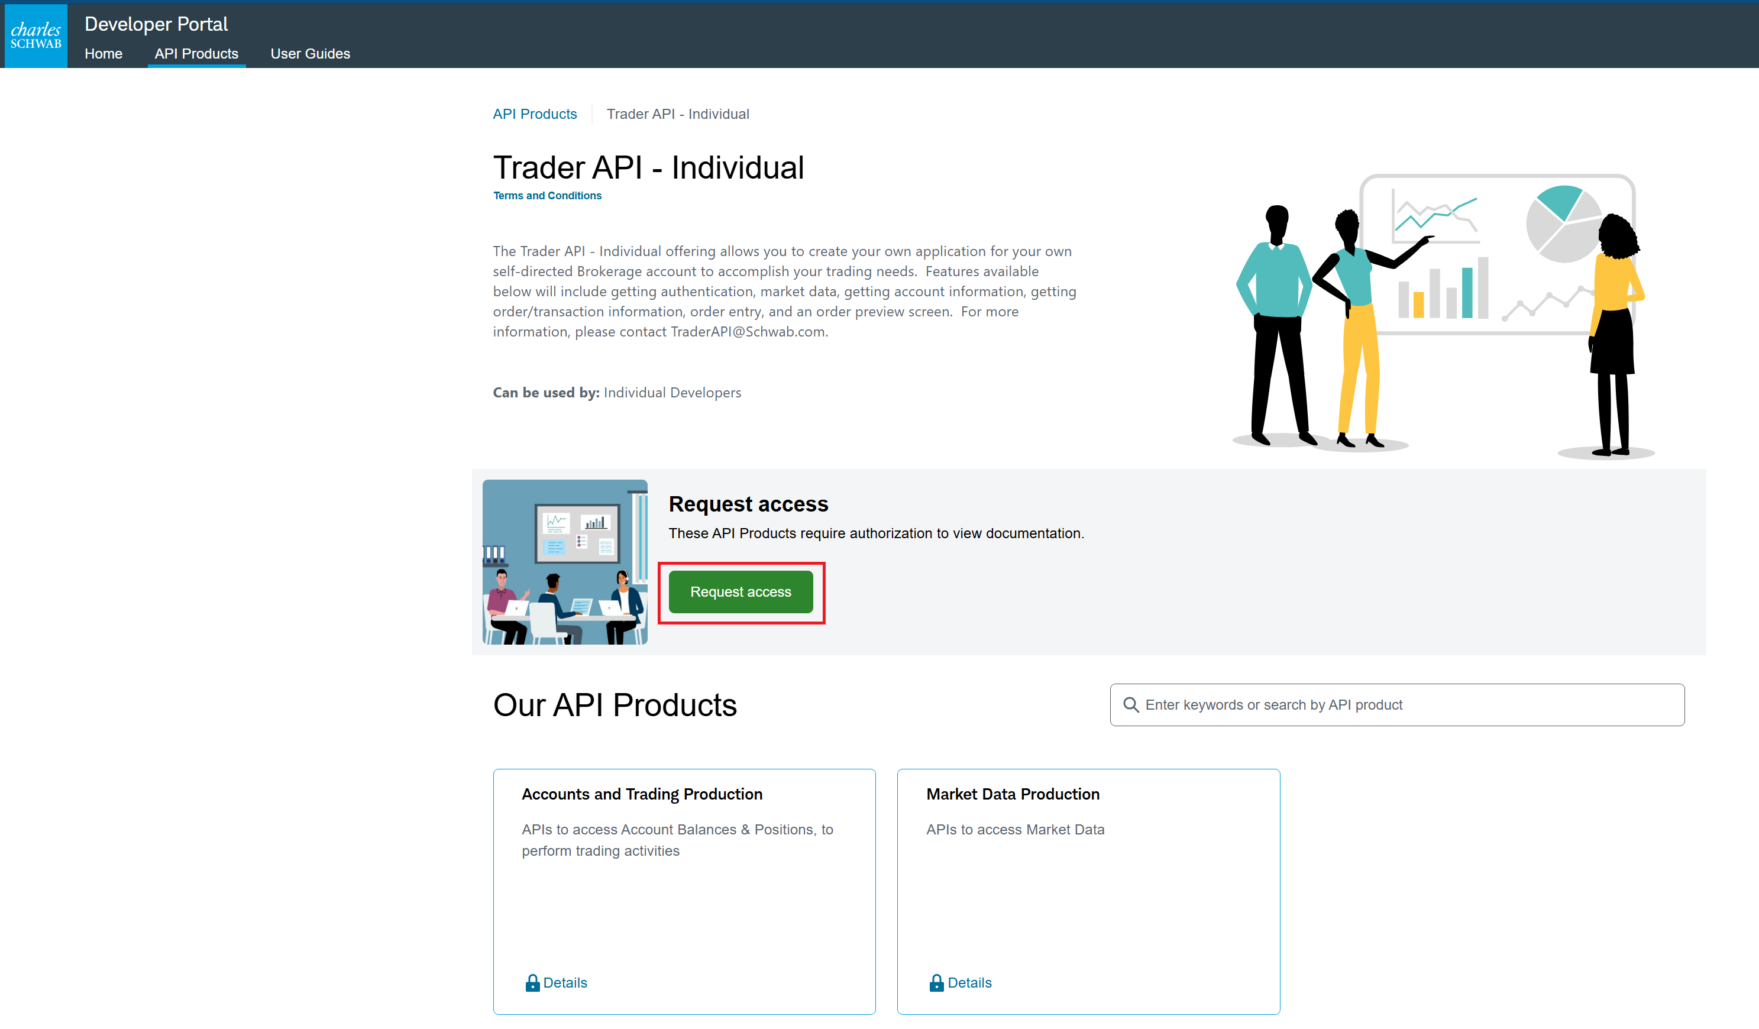The width and height of the screenshot is (1759, 1029).
Task: Click the green Request access button
Action: [x=741, y=592]
